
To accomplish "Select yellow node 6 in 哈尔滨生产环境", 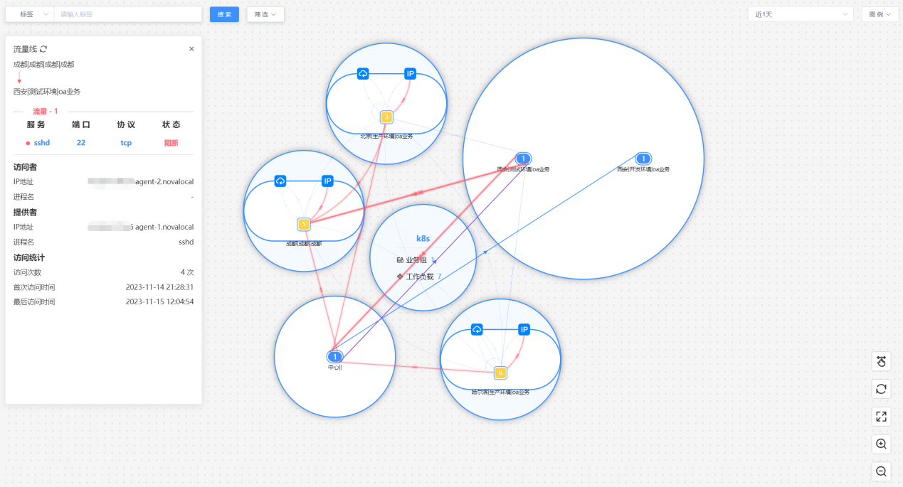I will (x=500, y=373).
